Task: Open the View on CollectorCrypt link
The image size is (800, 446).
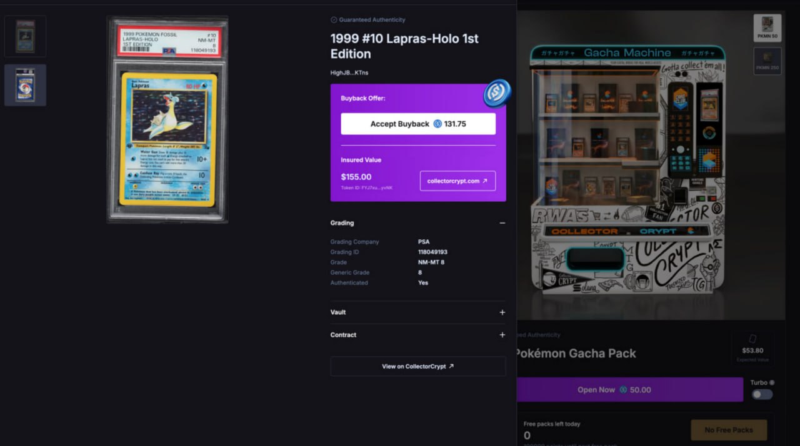Action: (418, 367)
